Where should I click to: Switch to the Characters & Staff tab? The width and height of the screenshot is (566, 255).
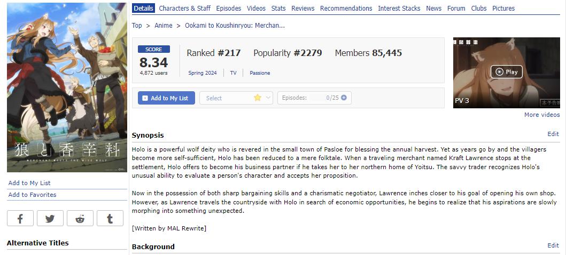point(184,9)
